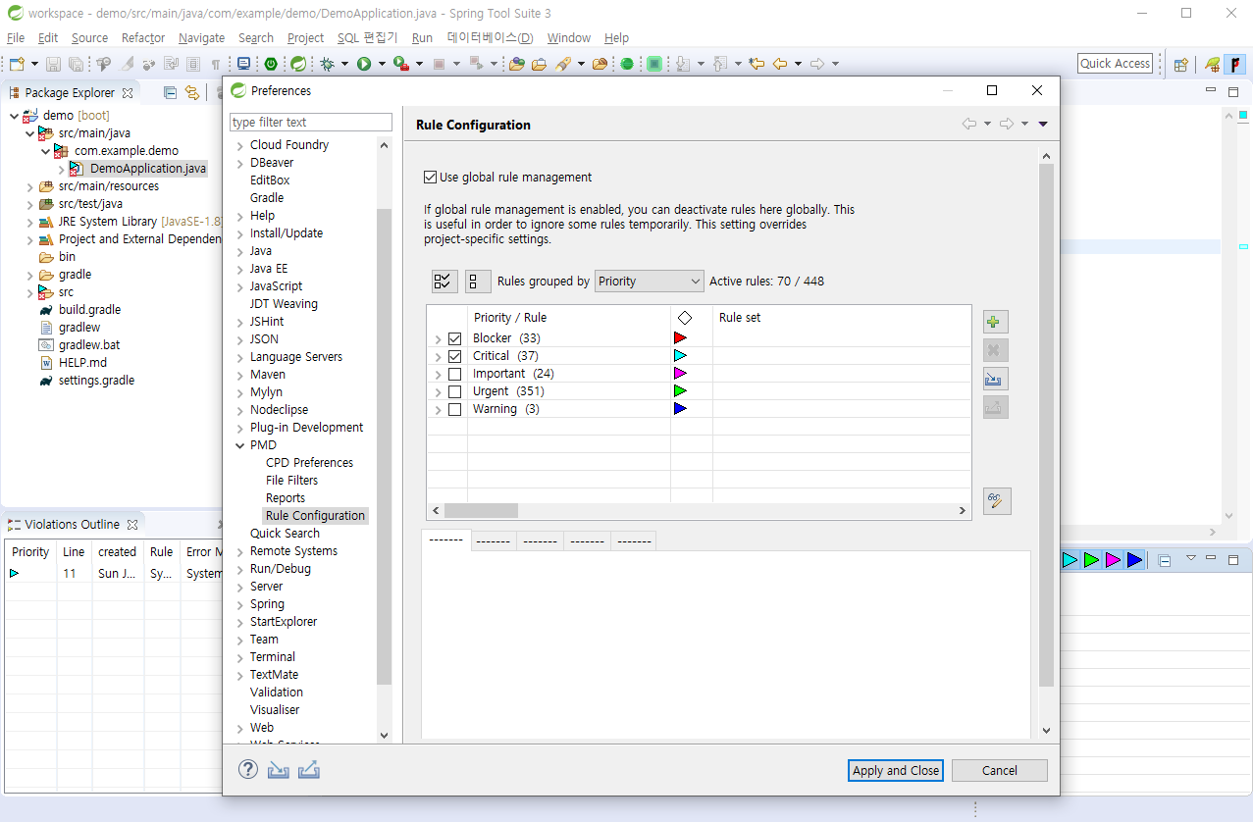This screenshot has height=822, width=1253.
Task: Click Link with Editor in Package Explorer
Action: pyautogui.click(x=192, y=93)
